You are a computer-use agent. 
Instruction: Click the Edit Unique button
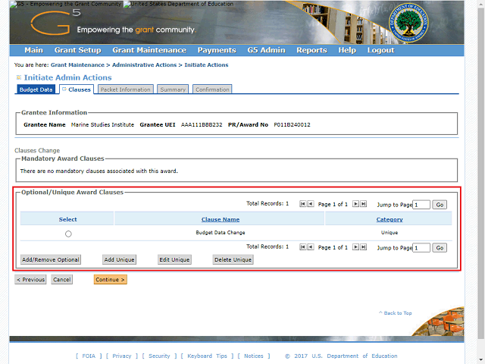[174, 259]
